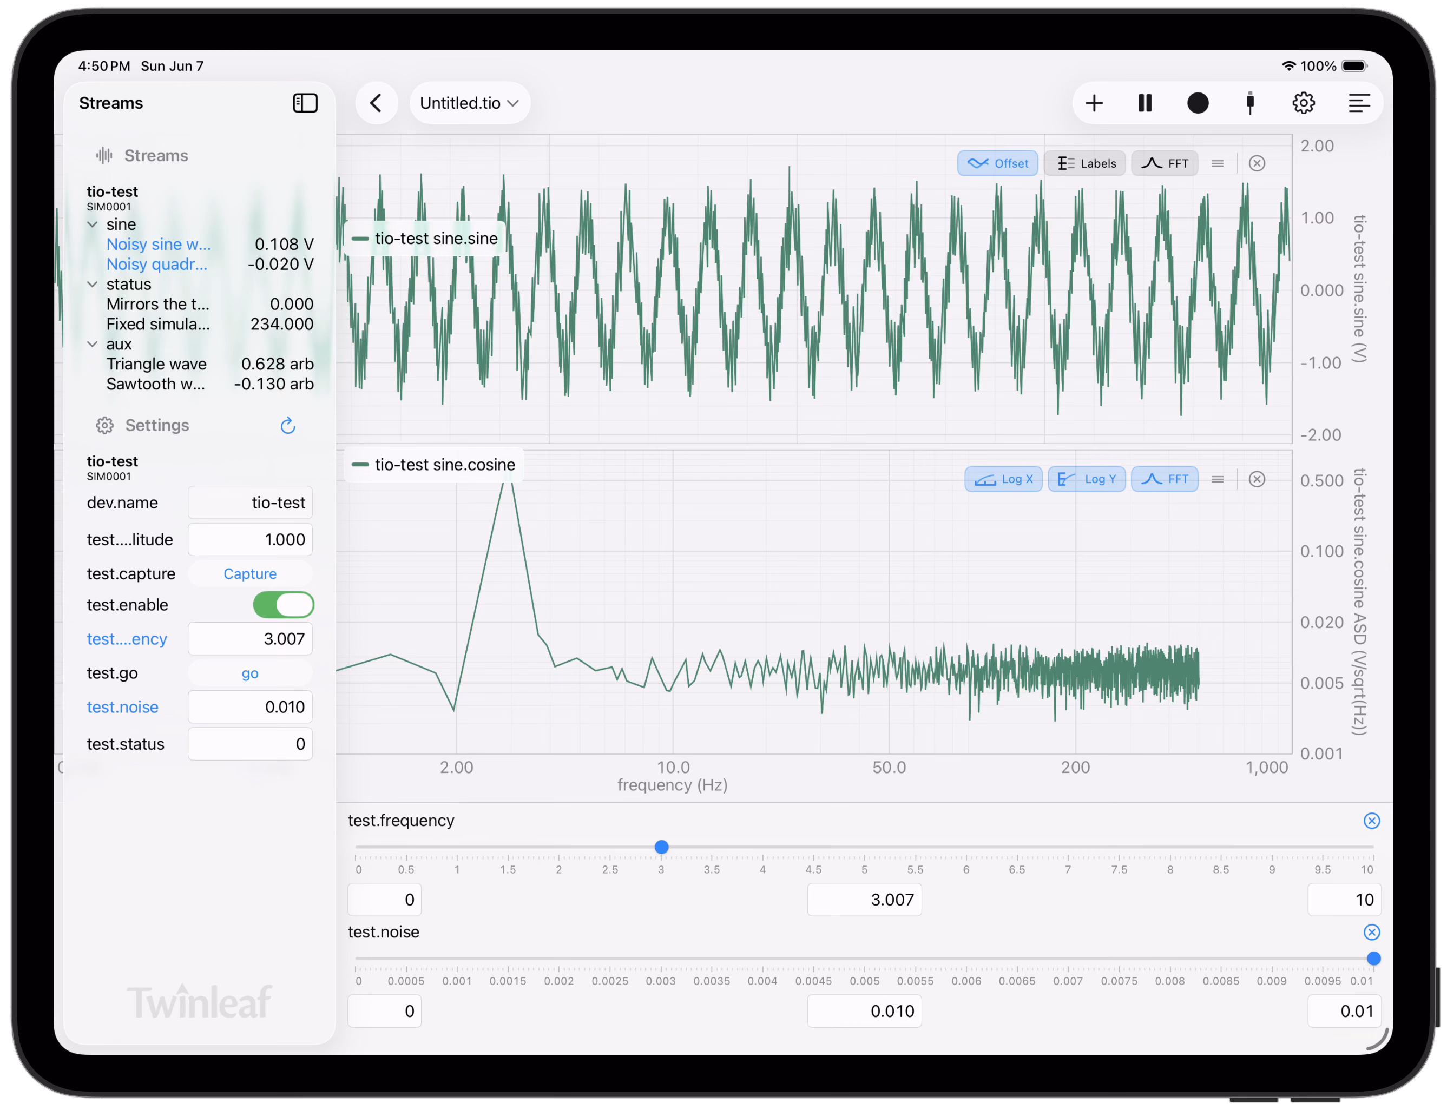Viewport: 1447px width, 1110px height.
Task: Open cosine plot reorder handle
Action: coord(1218,479)
